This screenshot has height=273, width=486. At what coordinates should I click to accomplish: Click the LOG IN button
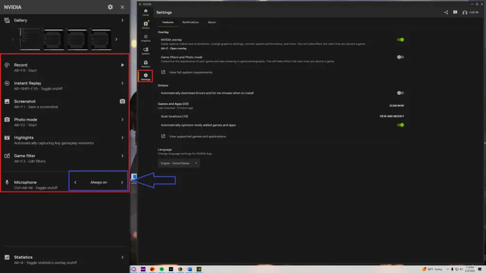click(474, 12)
